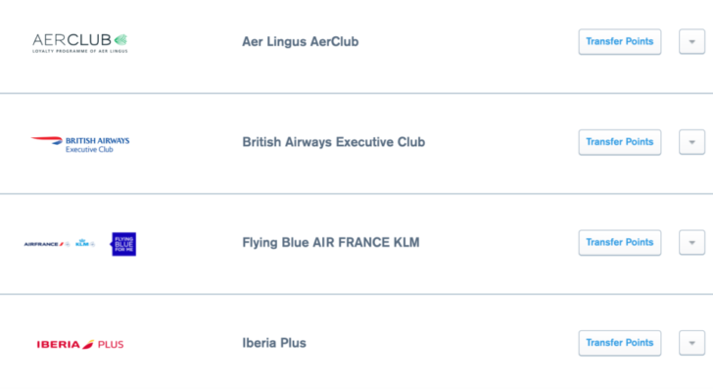Viewport: 713px width, 389px height.
Task: Select the Iberia Plus program name
Action: (274, 343)
